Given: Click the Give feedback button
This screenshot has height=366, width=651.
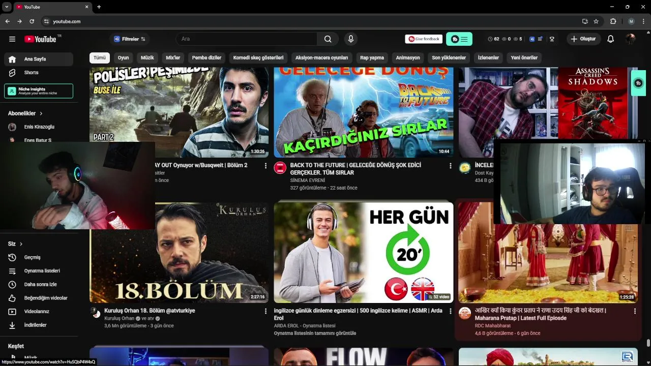Looking at the screenshot, I should click(424, 39).
